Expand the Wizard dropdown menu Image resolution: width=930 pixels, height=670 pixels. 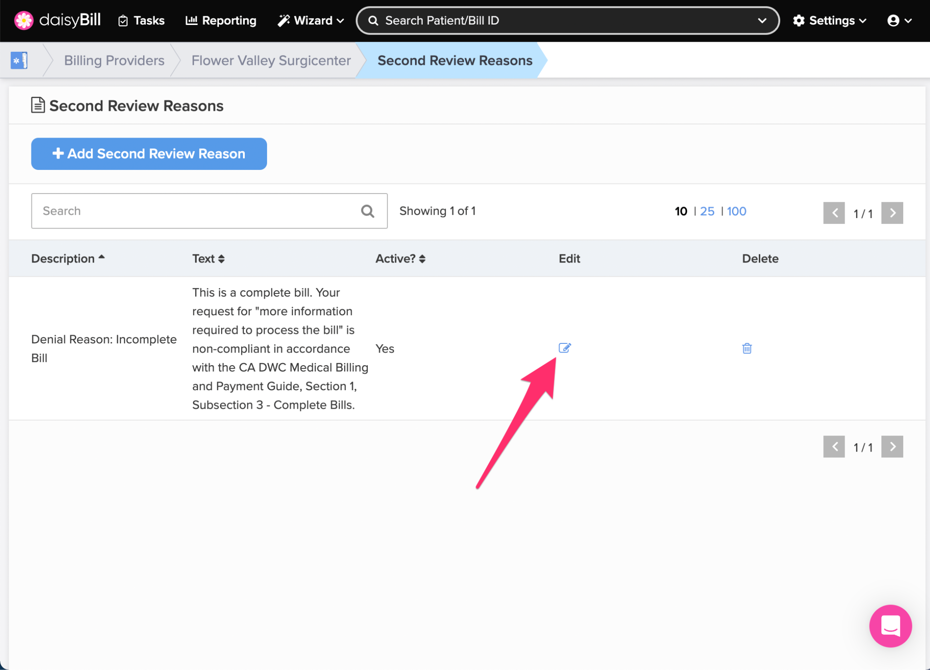(x=311, y=20)
